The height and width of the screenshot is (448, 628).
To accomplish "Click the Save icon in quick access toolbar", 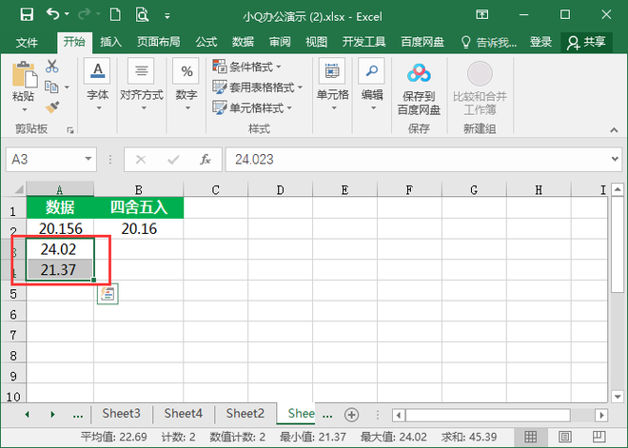I will [x=27, y=15].
